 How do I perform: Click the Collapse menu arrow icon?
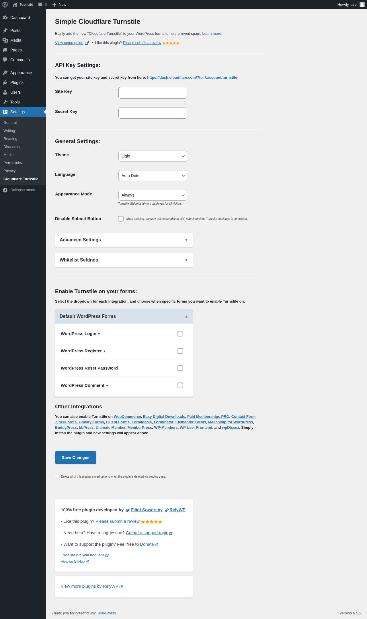[5, 190]
